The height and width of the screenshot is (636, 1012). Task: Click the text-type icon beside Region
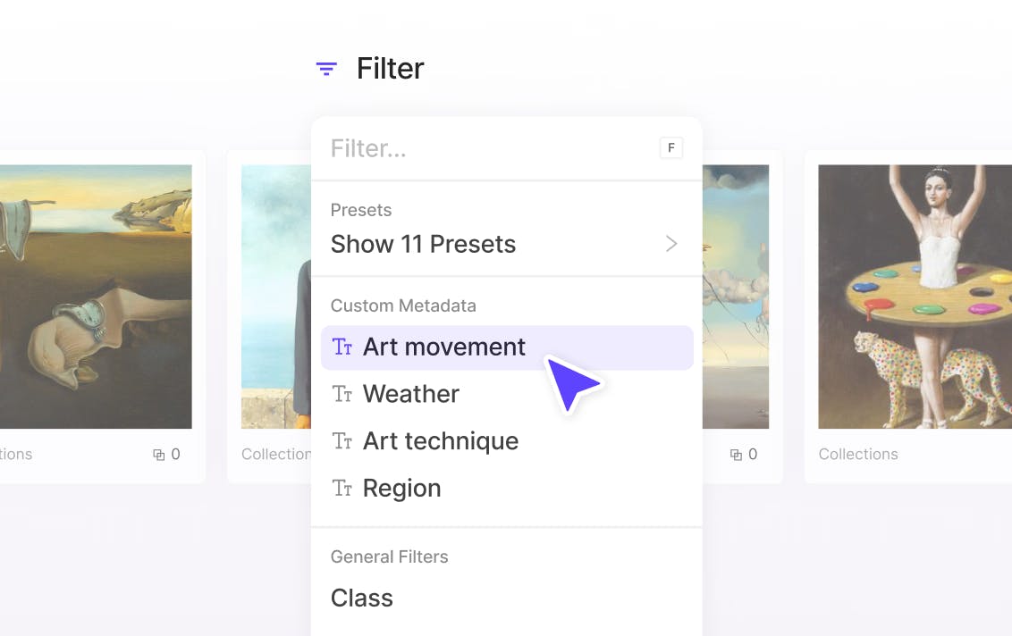(x=342, y=489)
